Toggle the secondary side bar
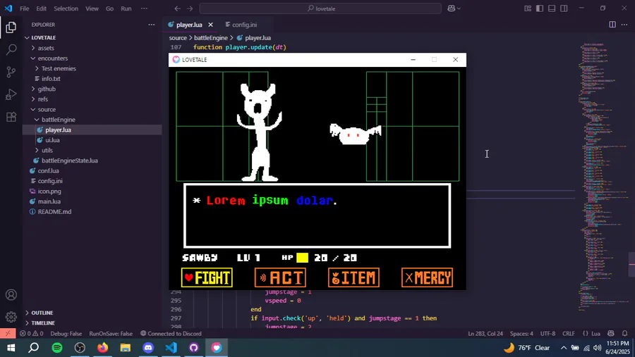The image size is (635, 357). tap(564, 8)
